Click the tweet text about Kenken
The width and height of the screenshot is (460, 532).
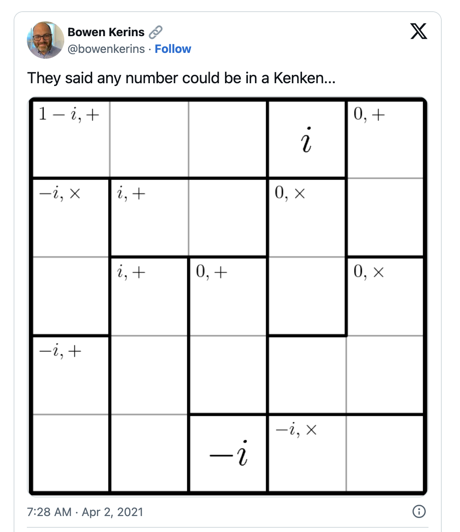click(181, 78)
